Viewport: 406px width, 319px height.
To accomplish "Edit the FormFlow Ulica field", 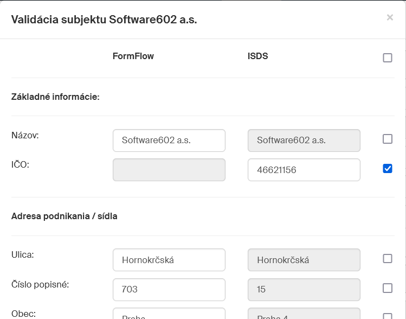I will tap(169, 260).
